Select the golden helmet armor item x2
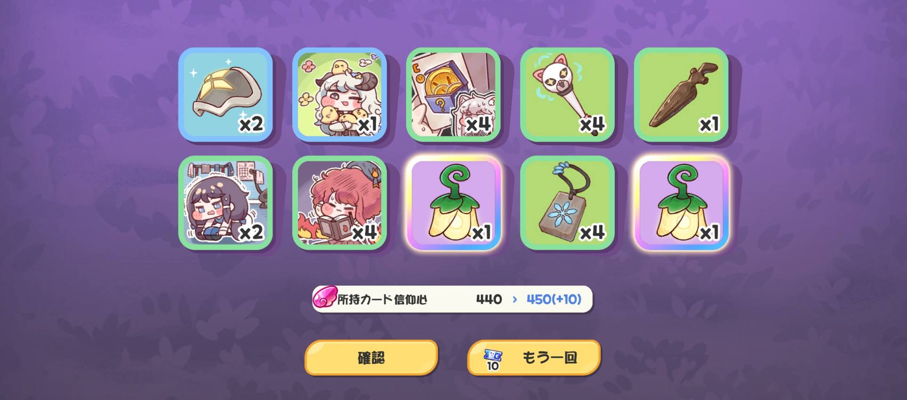The image size is (907, 400). [x=225, y=94]
